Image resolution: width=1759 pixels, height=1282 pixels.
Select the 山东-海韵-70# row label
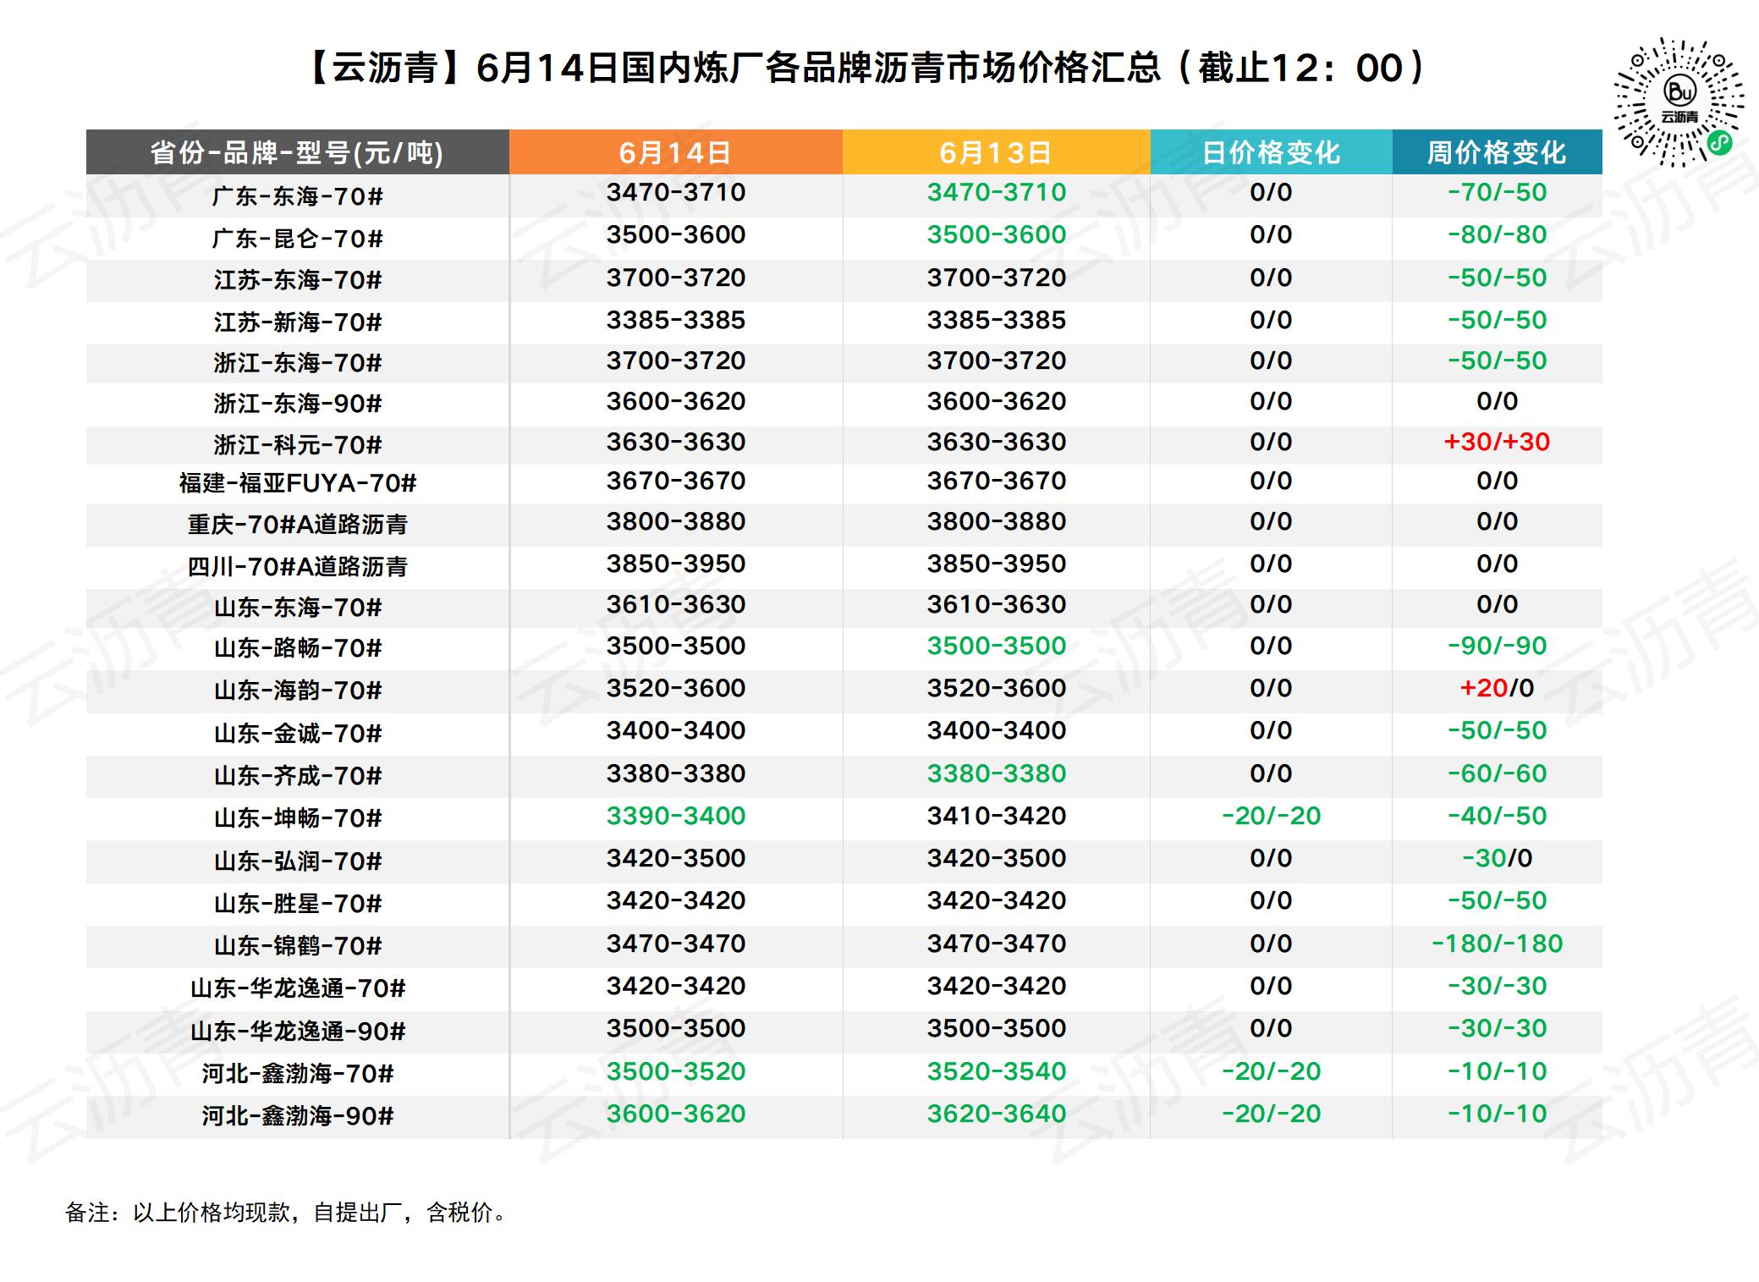(297, 691)
